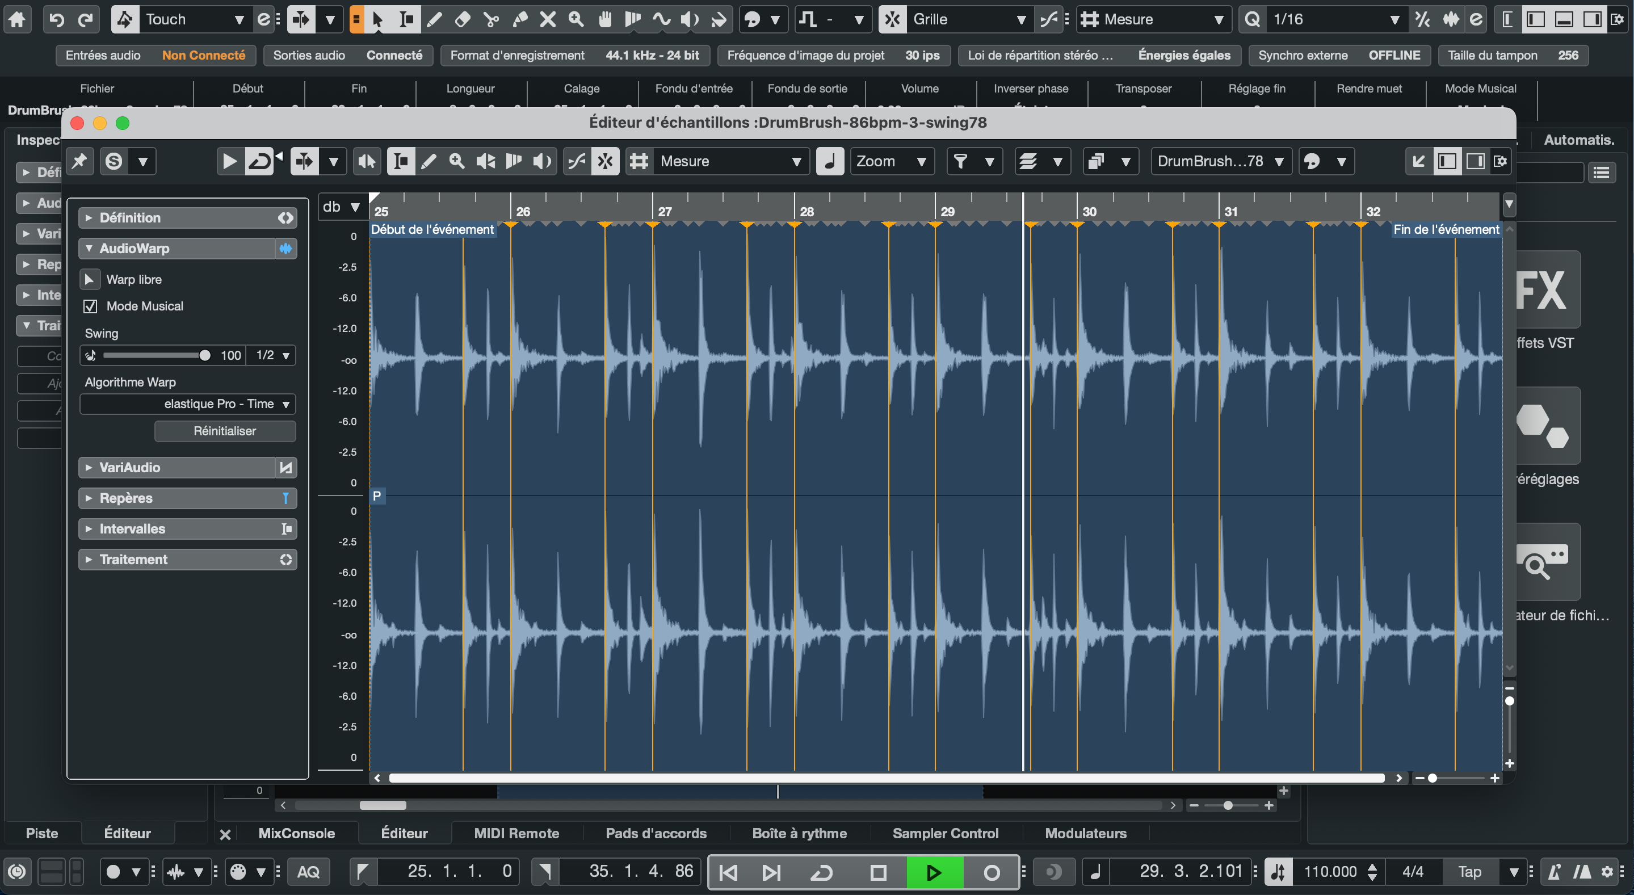The height and width of the screenshot is (895, 1634).
Task: Click the Intervalles range icon
Action: tap(286, 529)
